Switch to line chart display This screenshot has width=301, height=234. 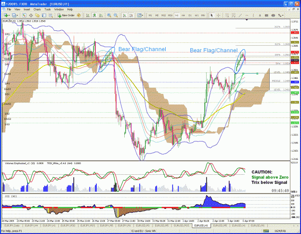(x=101, y=15)
